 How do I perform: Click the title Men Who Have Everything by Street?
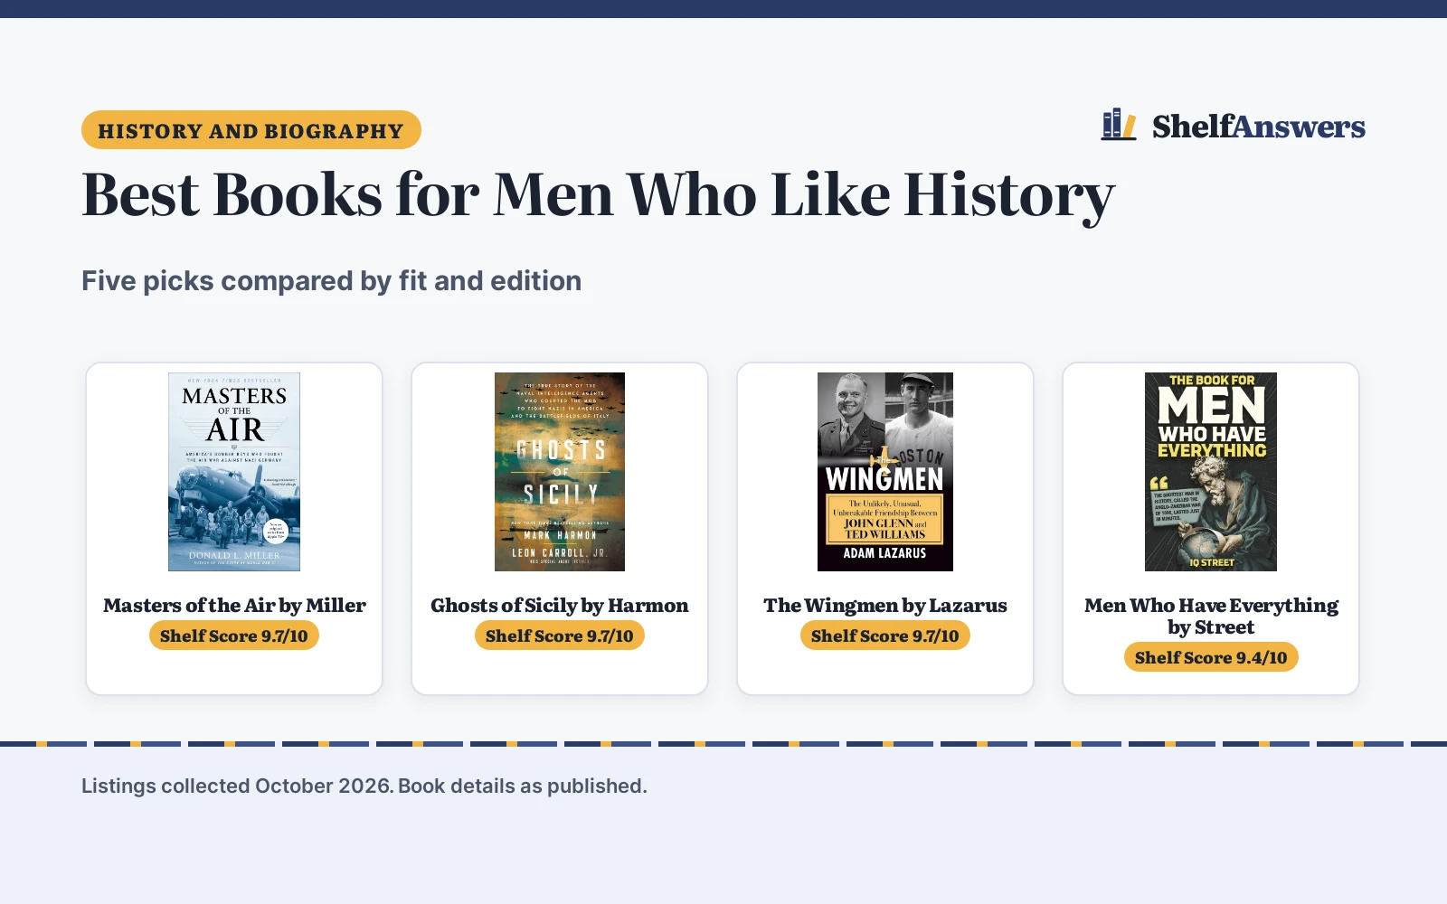tap(1211, 616)
